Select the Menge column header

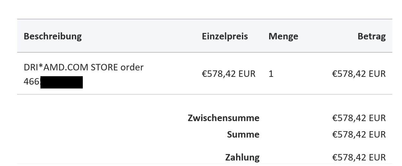pyautogui.click(x=283, y=36)
